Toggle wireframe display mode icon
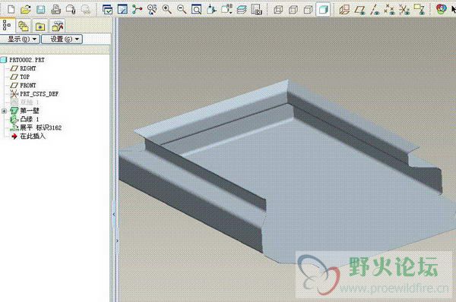This screenshot has width=456, height=302. [x=278, y=10]
